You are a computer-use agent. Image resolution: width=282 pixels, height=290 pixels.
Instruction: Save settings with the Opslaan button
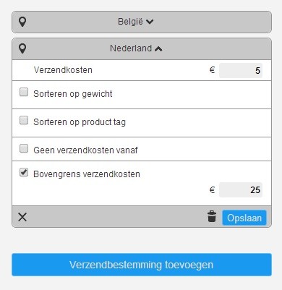(244, 218)
